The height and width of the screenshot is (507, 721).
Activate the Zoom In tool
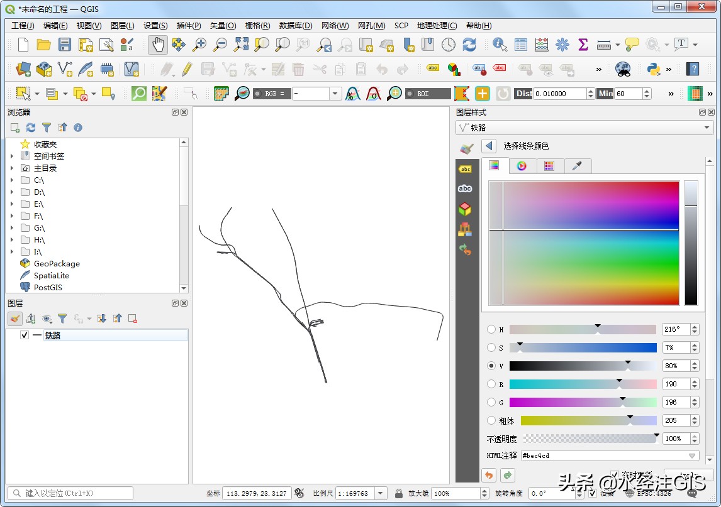pos(199,45)
